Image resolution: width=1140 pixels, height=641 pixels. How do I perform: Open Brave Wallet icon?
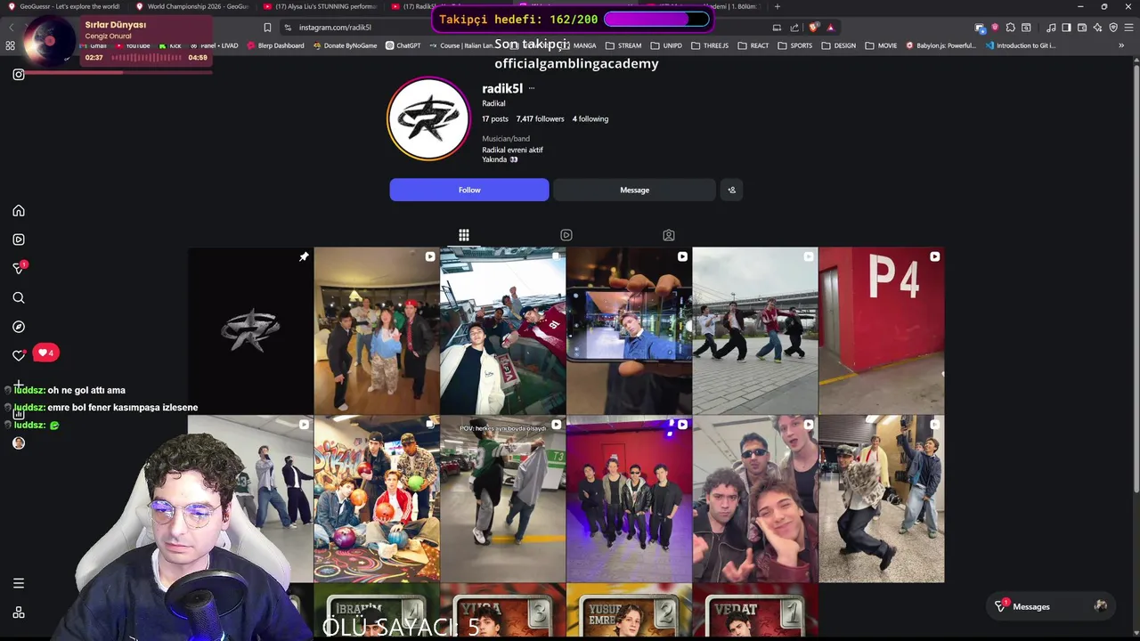pos(1081,28)
